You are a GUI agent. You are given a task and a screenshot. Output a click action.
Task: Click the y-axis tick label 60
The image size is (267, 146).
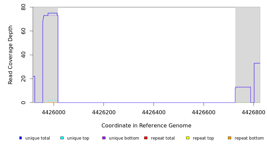click(24, 31)
